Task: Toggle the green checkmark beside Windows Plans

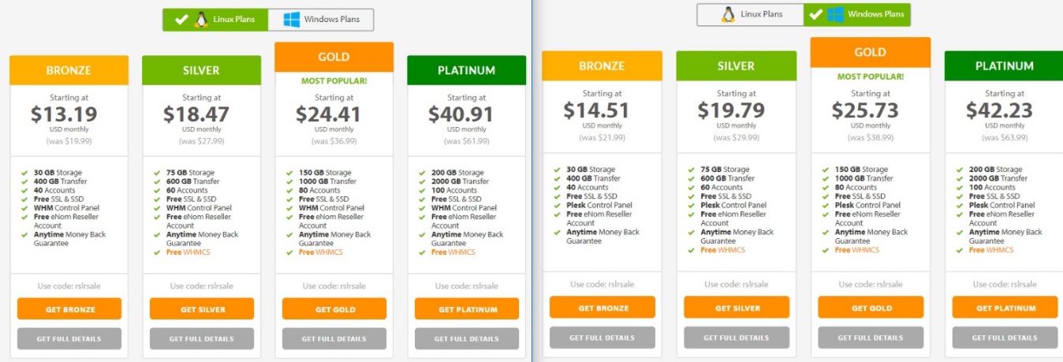Action: click(x=816, y=14)
